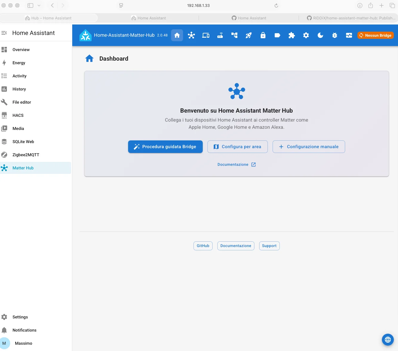Click the page reader icon in address bar

coord(121,5)
